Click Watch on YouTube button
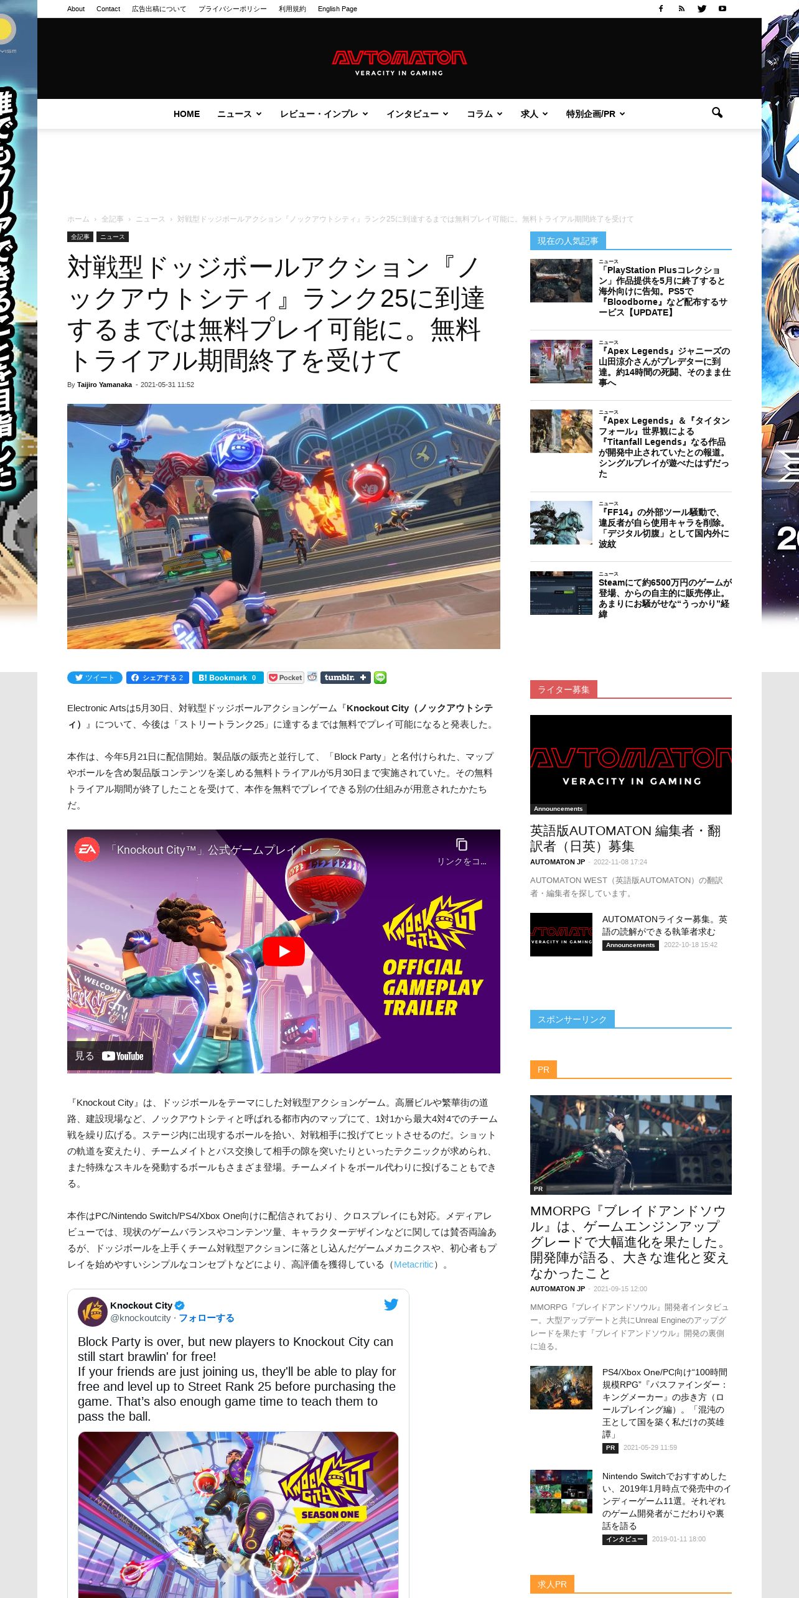The width and height of the screenshot is (799, 1598). point(110,1056)
